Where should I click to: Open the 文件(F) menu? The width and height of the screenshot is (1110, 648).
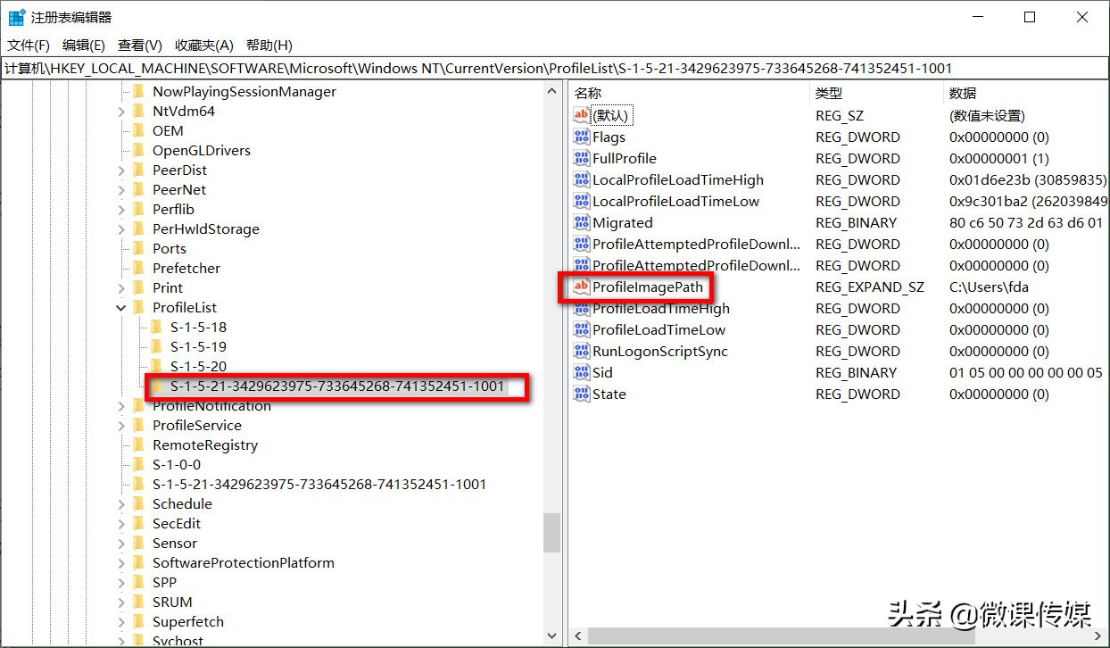click(29, 46)
